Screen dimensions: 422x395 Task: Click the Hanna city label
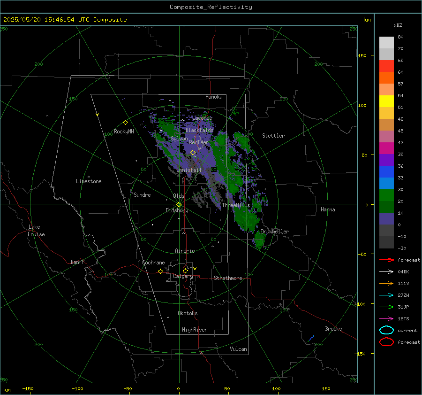coord(328,209)
